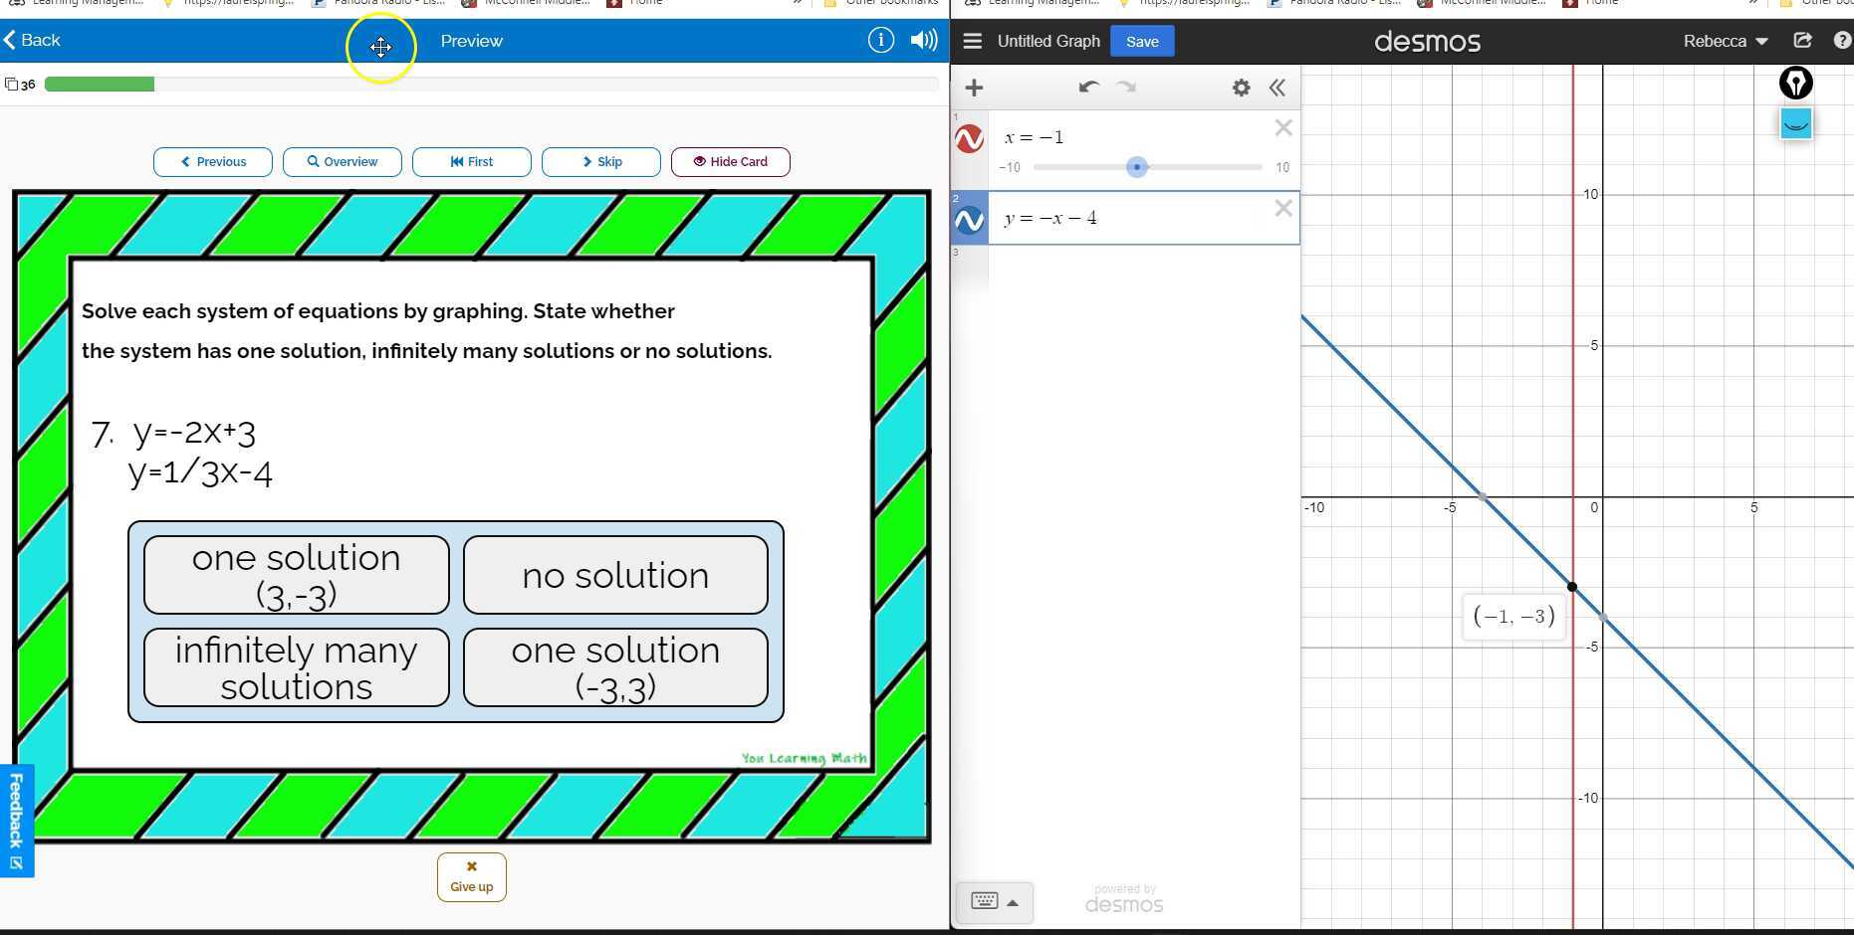Image resolution: width=1854 pixels, height=935 pixels.
Task: Mute audio with the speaker icon
Action: (x=923, y=40)
